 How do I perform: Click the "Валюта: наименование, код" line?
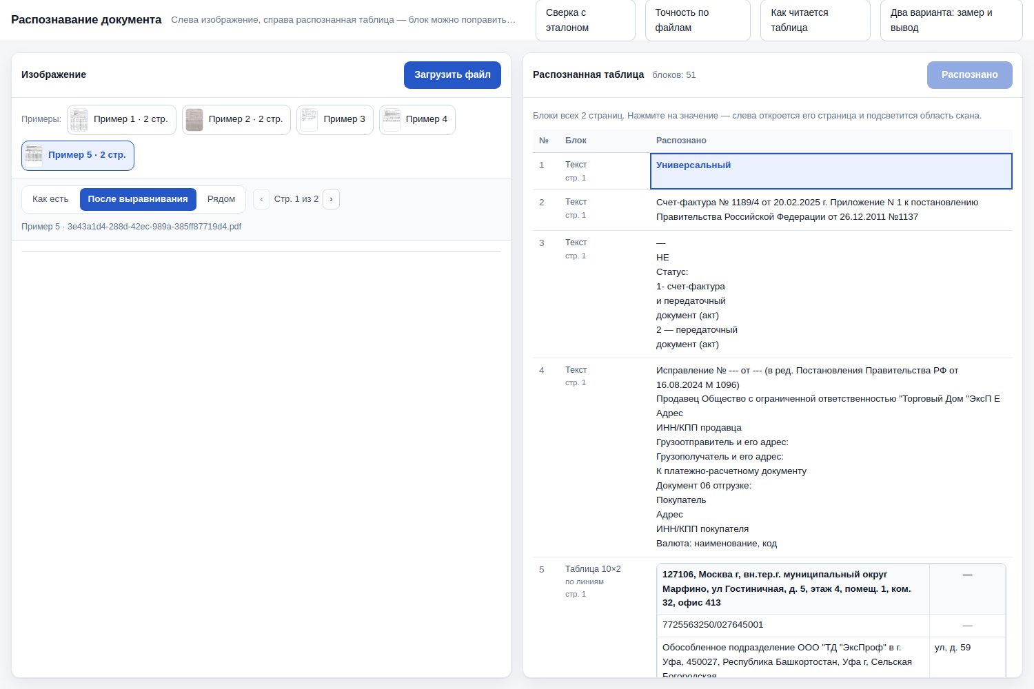coord(716,544)
